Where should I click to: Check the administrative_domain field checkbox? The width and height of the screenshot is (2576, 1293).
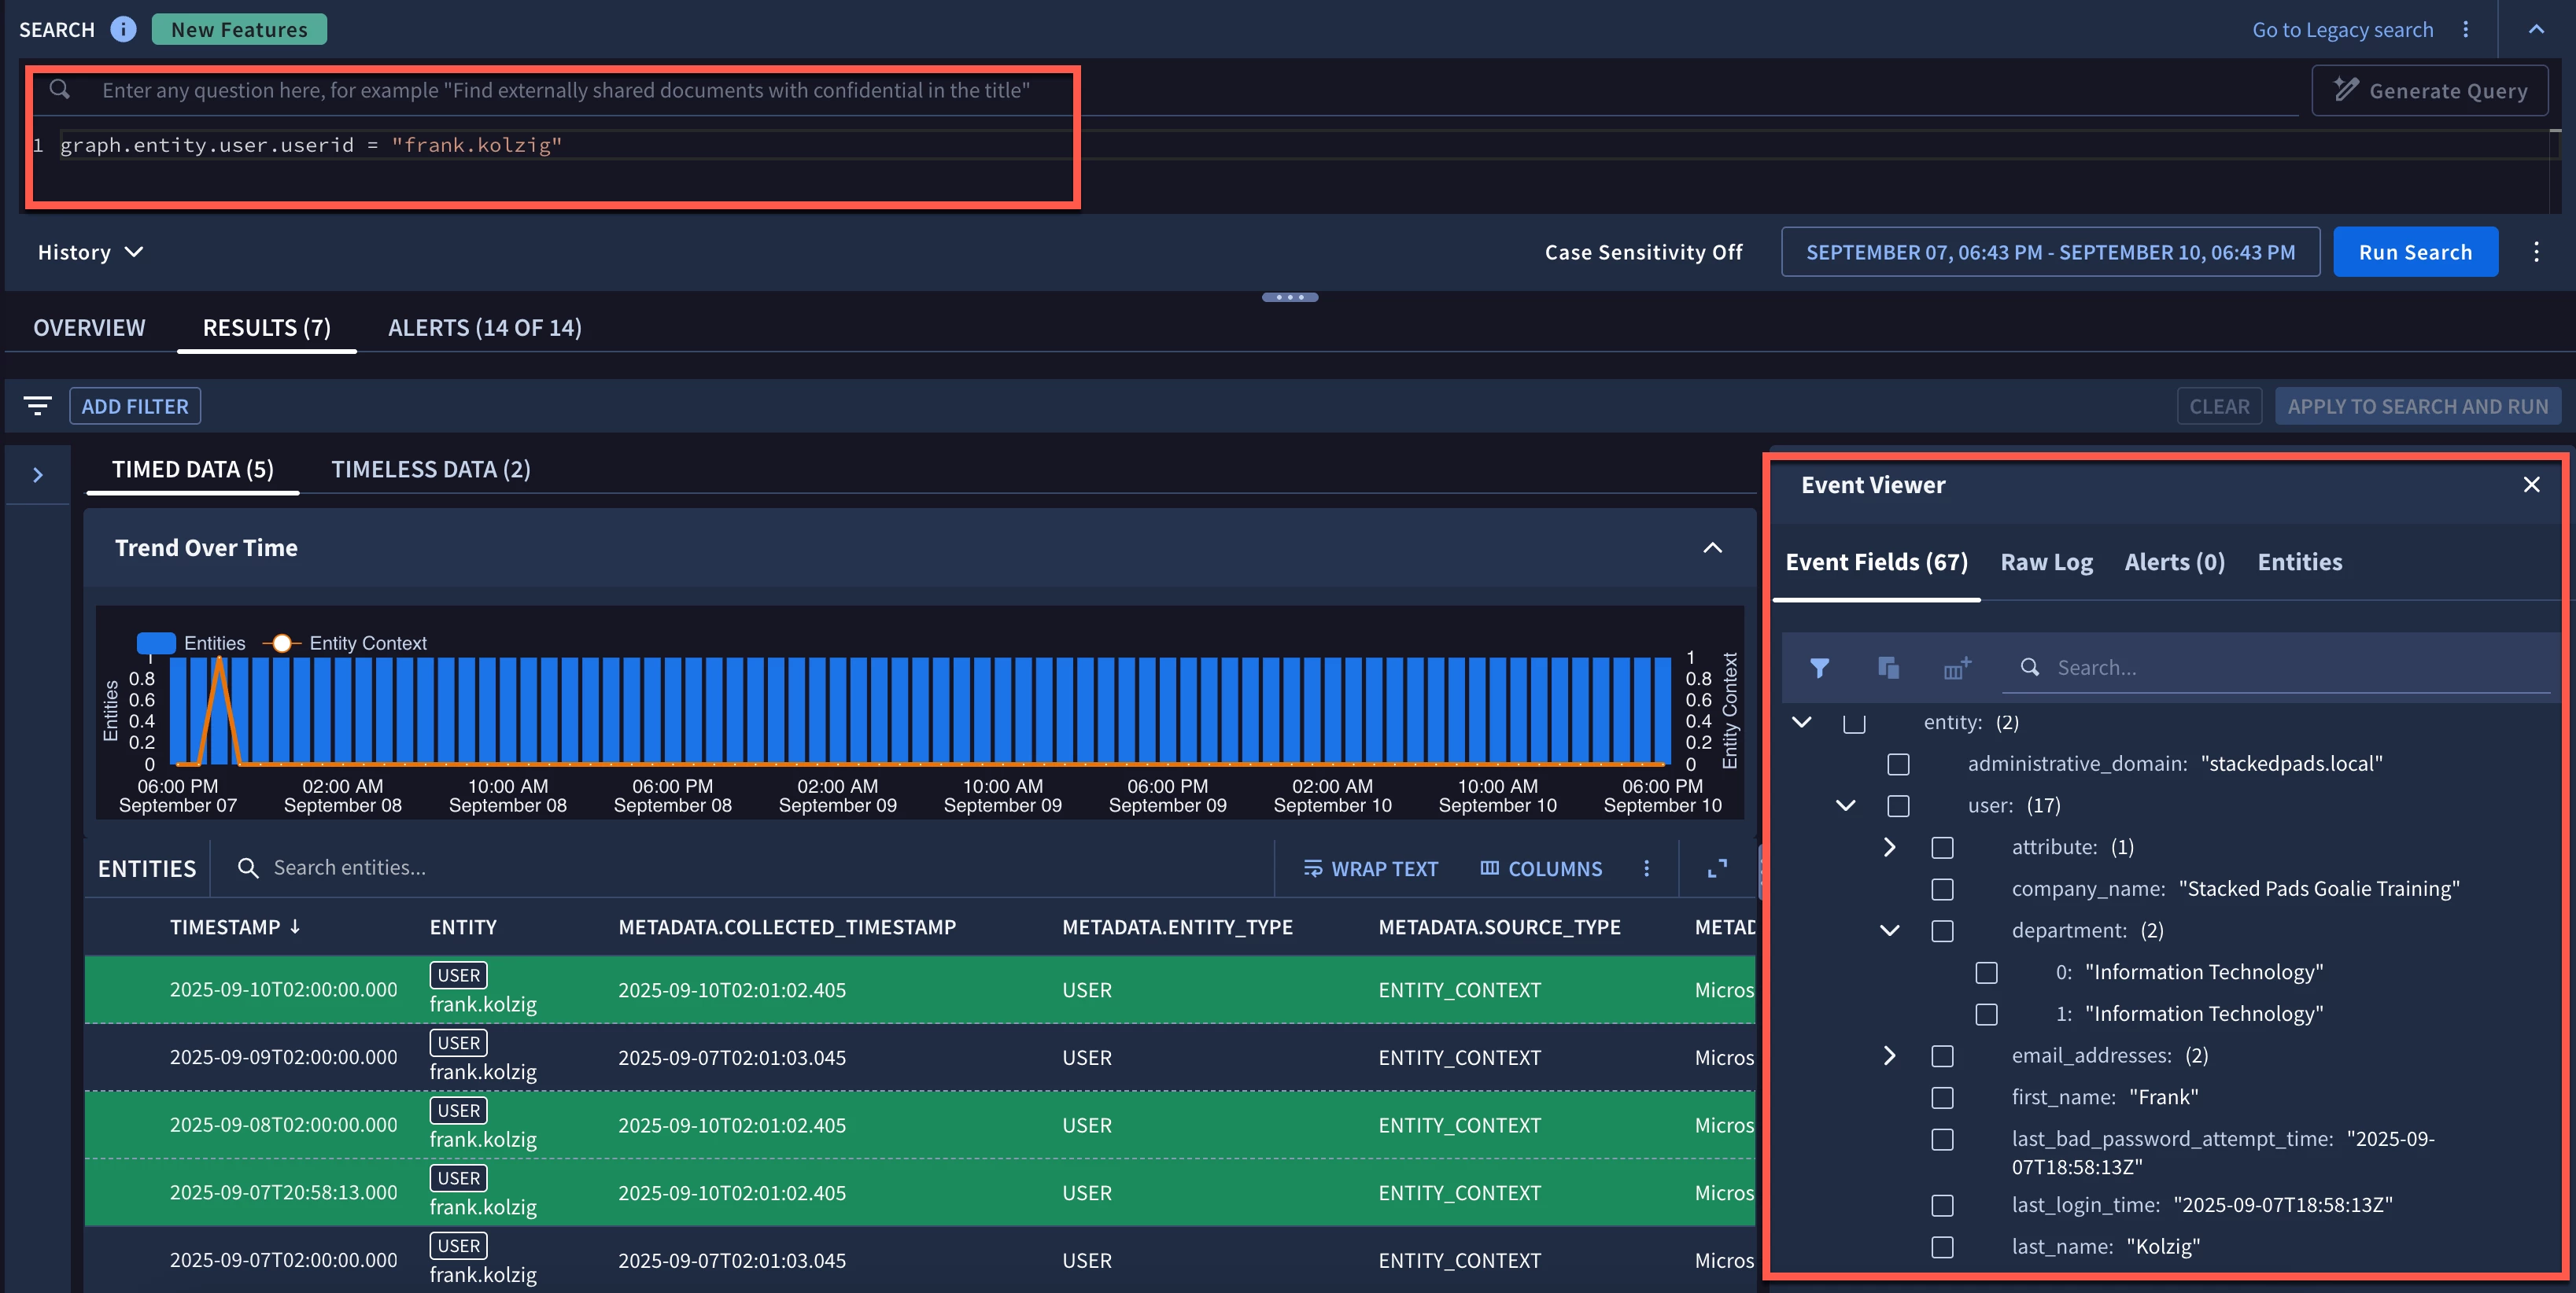(x=1898, y=764)
